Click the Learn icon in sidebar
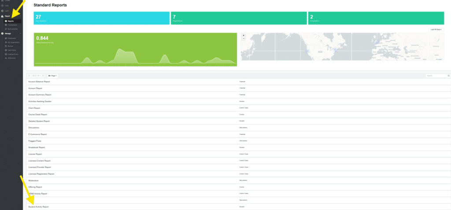This screenshot has width=451, height=210. (2, 11)
